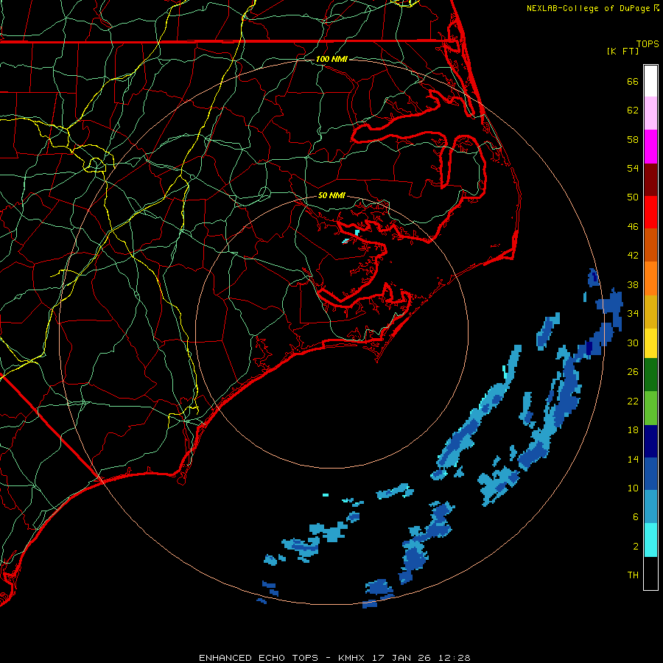Image resolution: width=663 pixels, height=663 pixels.
Task: Click the medium blue 10 kft legend swatch
Action: coord(650,474)
